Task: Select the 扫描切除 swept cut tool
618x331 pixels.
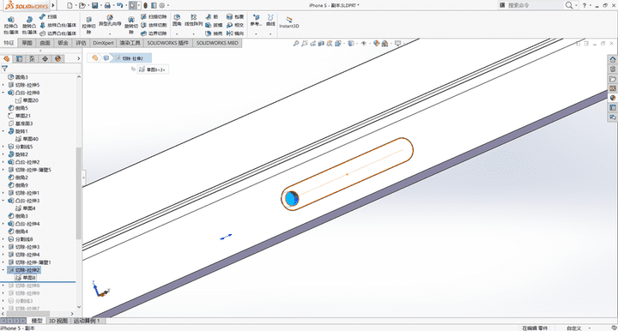Action: [154, 17]
